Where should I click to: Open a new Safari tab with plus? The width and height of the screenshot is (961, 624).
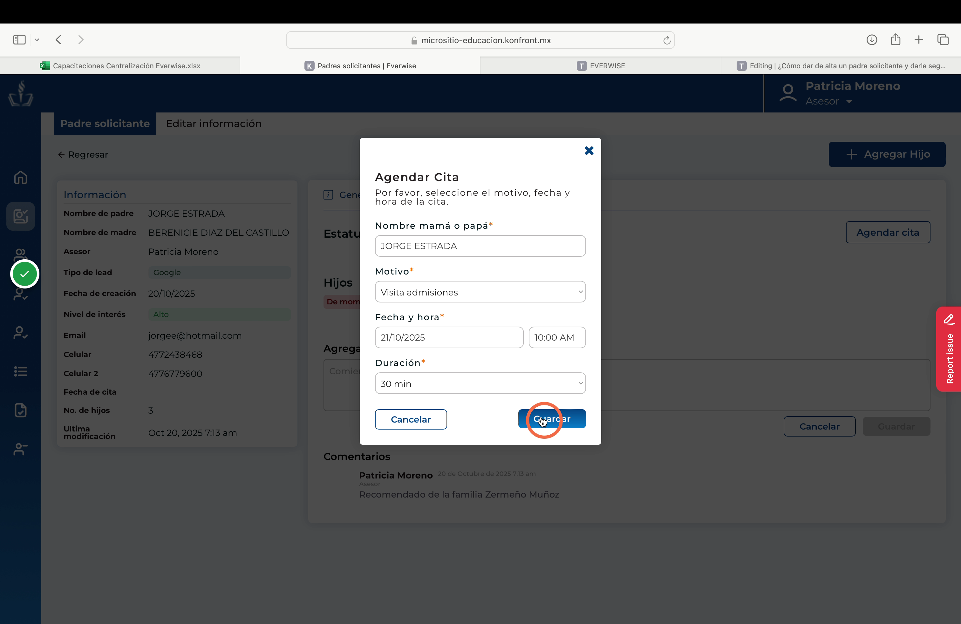pos(919,39)
